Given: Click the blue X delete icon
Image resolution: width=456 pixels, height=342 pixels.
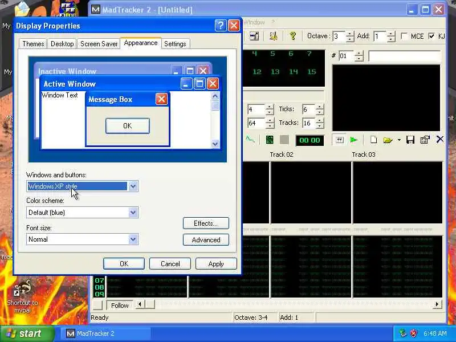Looking at the screenshot, I should [439, 140].
